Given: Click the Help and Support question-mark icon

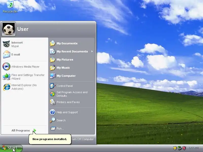Looking at the screenshot, I should click(53, 112).
